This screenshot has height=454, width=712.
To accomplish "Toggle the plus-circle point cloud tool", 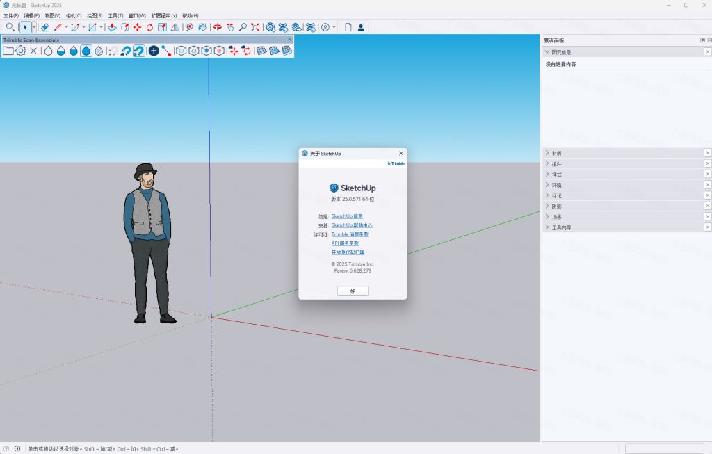I will (152, 51).
